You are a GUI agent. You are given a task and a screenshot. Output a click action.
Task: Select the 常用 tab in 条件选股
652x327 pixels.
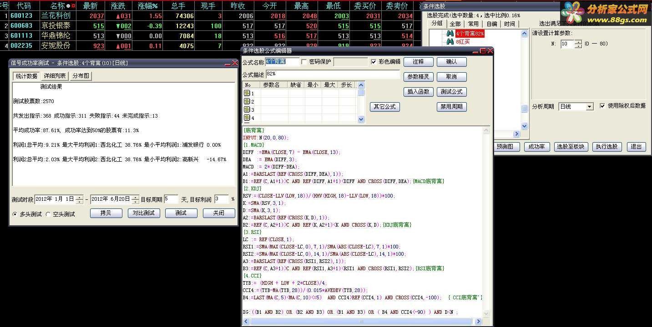pyautogui.click(x=473, y=24)
